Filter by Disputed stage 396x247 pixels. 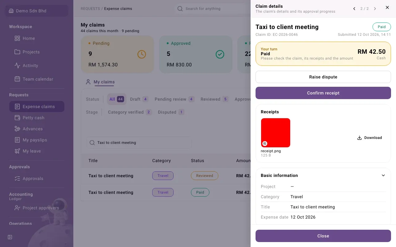(x=171, y=112)
